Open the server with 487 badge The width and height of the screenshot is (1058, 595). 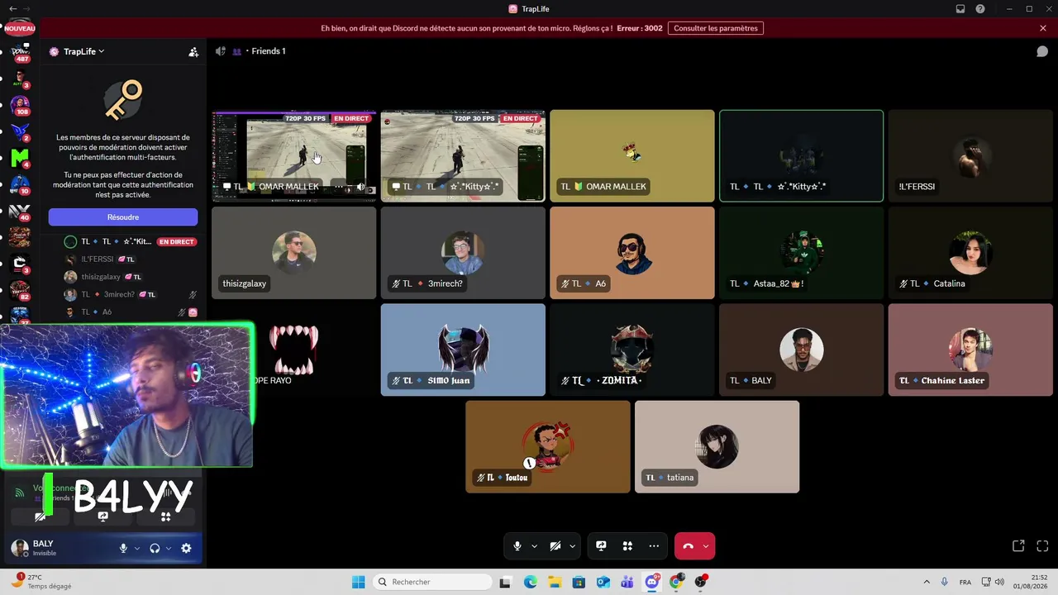coord(20,52)
